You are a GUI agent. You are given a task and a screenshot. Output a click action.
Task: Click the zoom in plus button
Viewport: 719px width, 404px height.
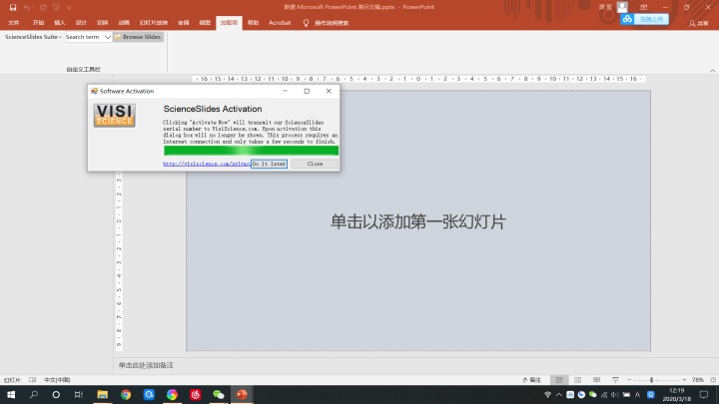684,380
